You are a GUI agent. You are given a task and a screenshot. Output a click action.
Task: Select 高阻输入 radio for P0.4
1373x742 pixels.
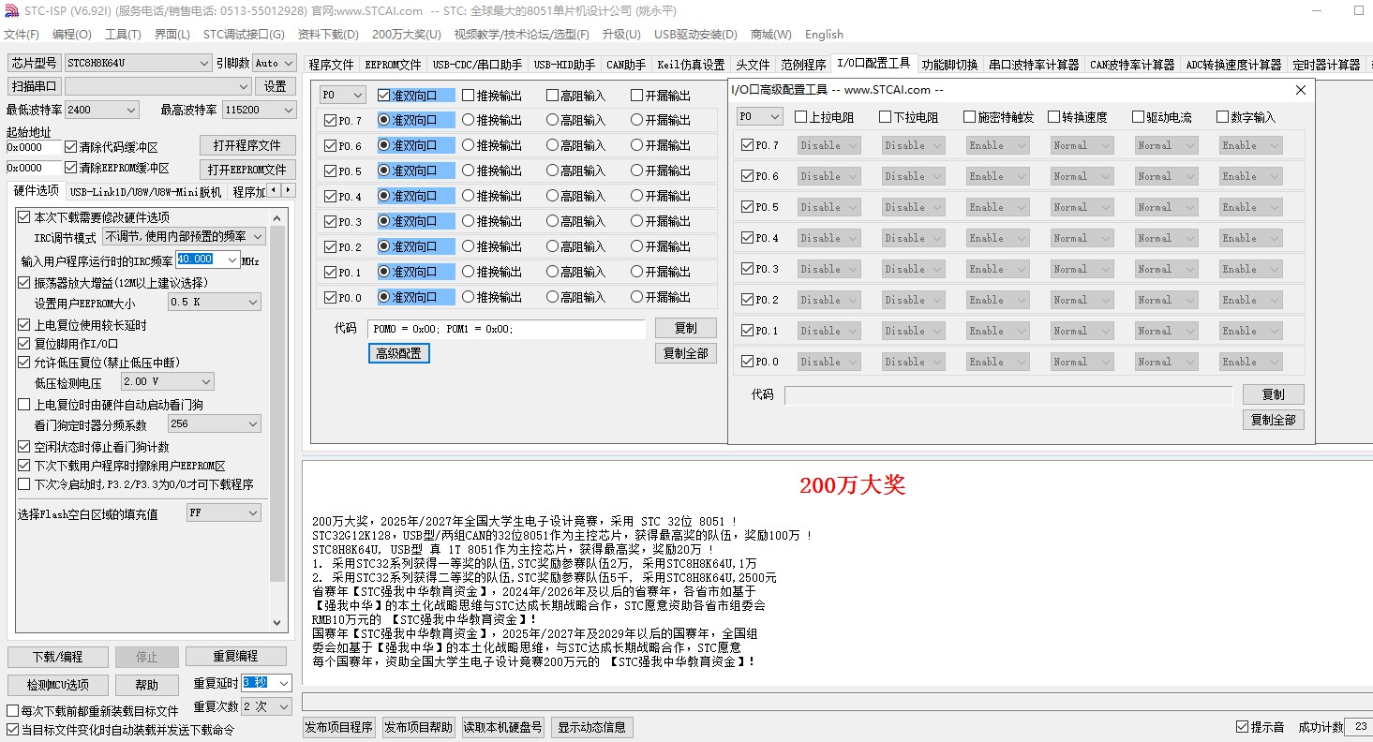click(552, 196)
